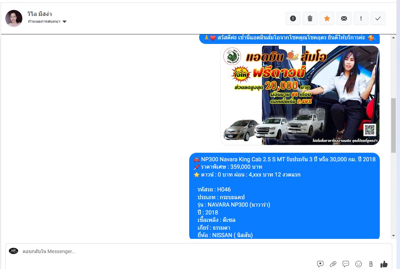This screenshot has height=269, width=400.
Task: Click the line เชื้อเพลิง : ดีเซล
Action: point(216,220)
